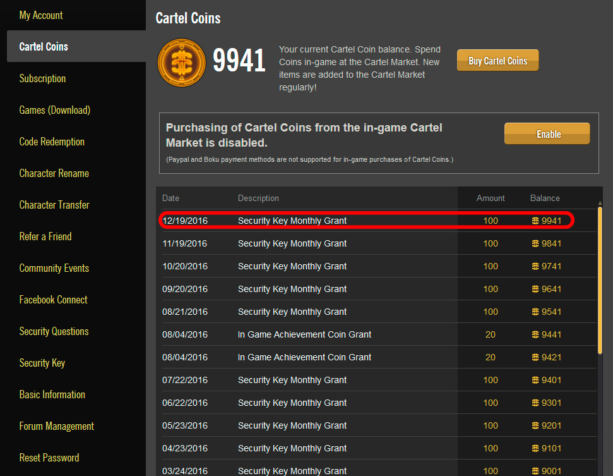Go to Refer a Friend
The image size is (613, 476).
(45, 236)
